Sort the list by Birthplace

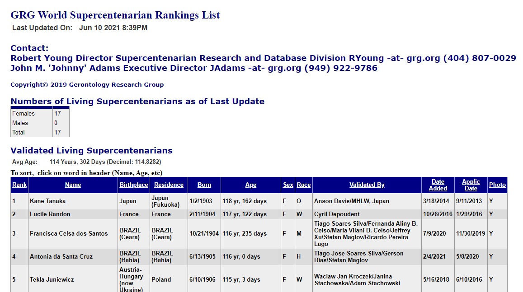(133, 185)
